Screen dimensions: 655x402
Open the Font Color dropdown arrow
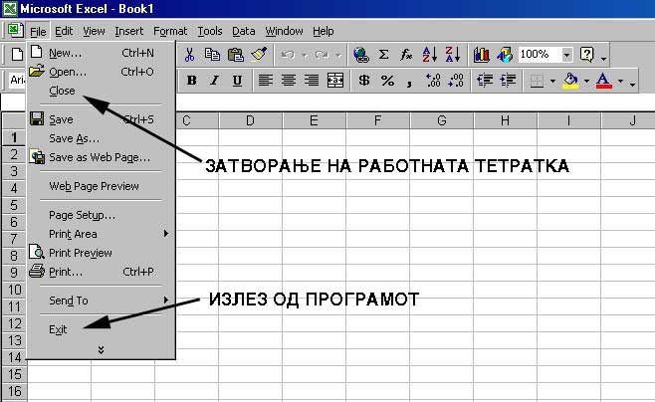coord(620,81)
